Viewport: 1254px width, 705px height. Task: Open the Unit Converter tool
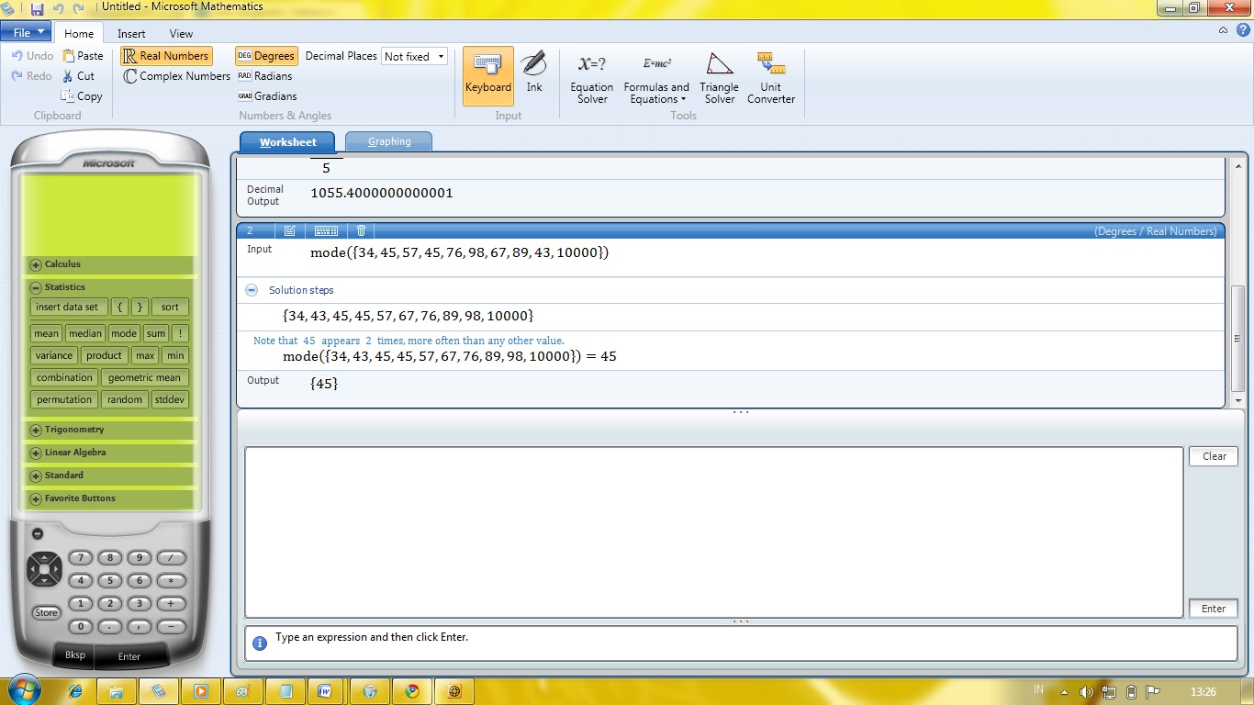[770, 79]
